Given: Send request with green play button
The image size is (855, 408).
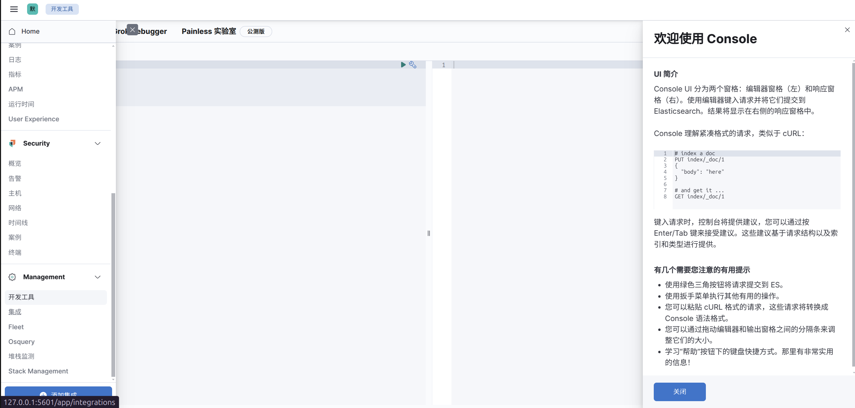Looking at the screenshot, I should [403, 65].
